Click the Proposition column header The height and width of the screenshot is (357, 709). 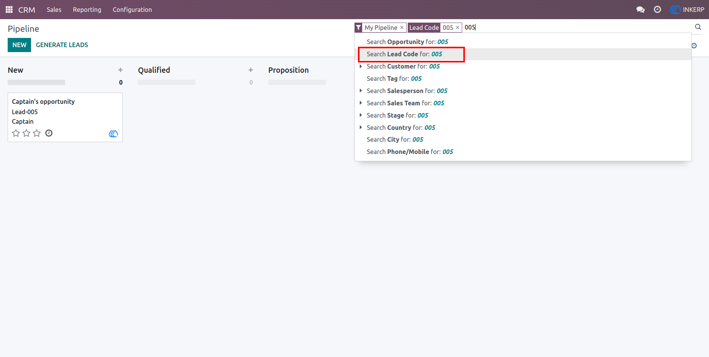[x=289, y=70]
